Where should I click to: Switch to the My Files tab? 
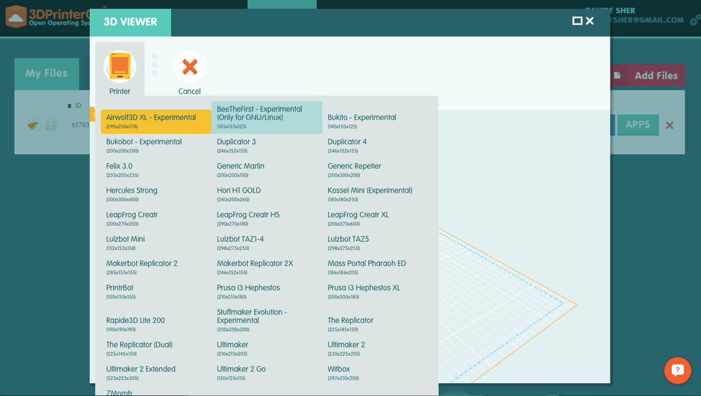click(x=47, y=74)
